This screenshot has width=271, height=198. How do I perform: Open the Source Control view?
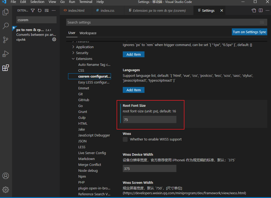click(x=6, y=40)
